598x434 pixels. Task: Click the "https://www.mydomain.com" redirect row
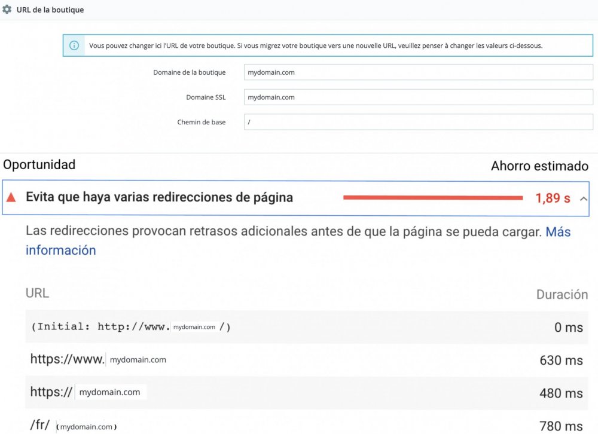(98, 359)
